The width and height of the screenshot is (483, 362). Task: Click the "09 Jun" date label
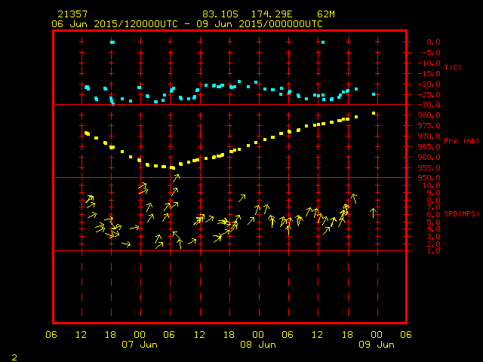pyautogui.click(x=377, y=345)
